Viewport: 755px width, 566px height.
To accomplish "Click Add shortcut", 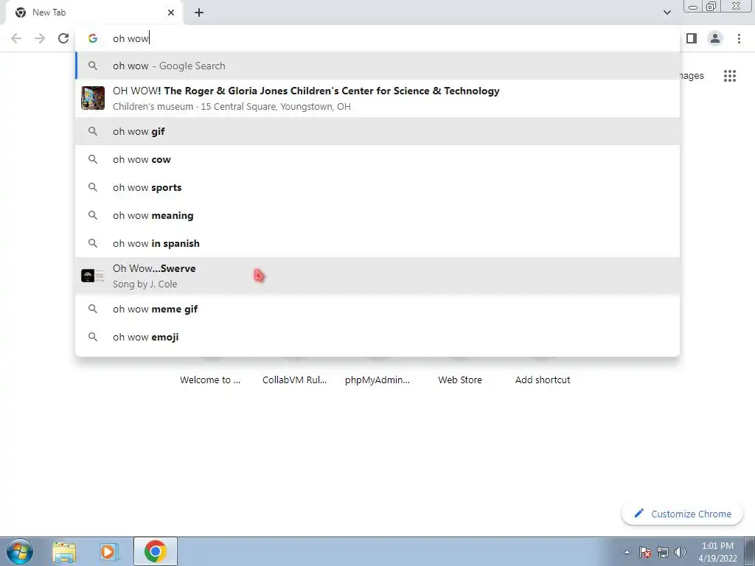I will tap(543, 380).
